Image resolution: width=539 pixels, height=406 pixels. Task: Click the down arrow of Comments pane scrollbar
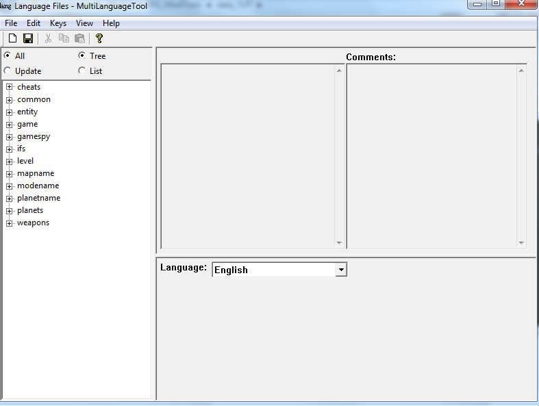coord(521,242)
